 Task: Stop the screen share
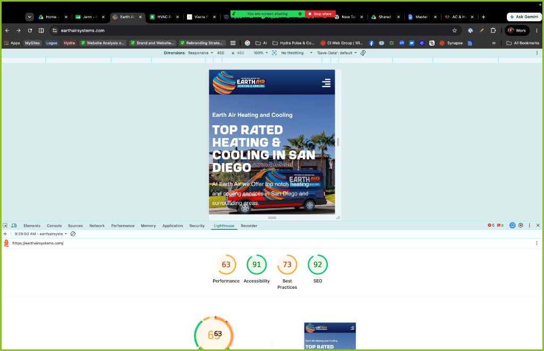click(320, 14)
